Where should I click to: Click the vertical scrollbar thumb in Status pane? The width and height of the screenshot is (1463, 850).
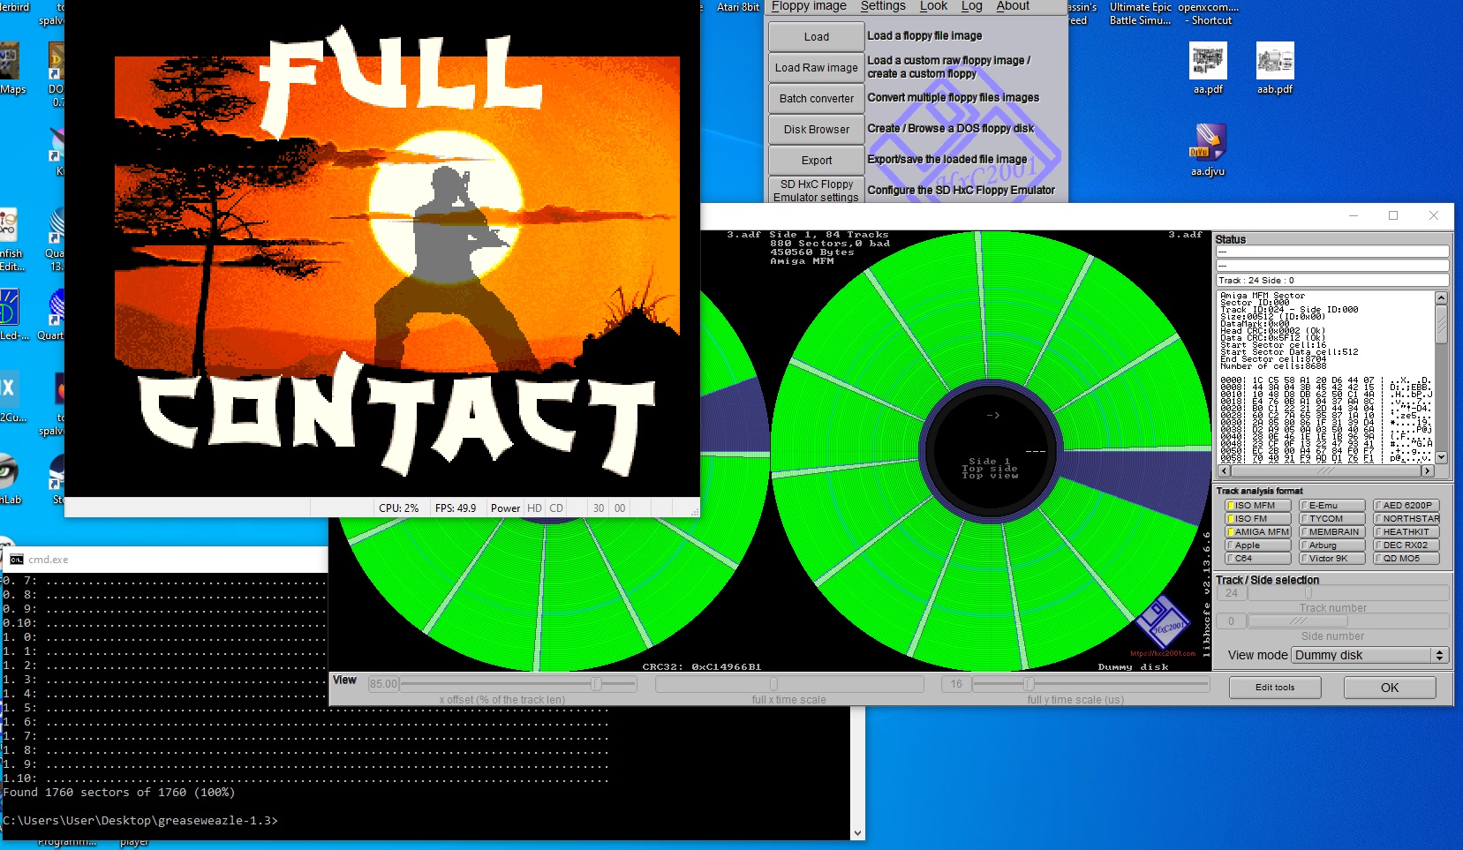click(x=1442, y=324)
